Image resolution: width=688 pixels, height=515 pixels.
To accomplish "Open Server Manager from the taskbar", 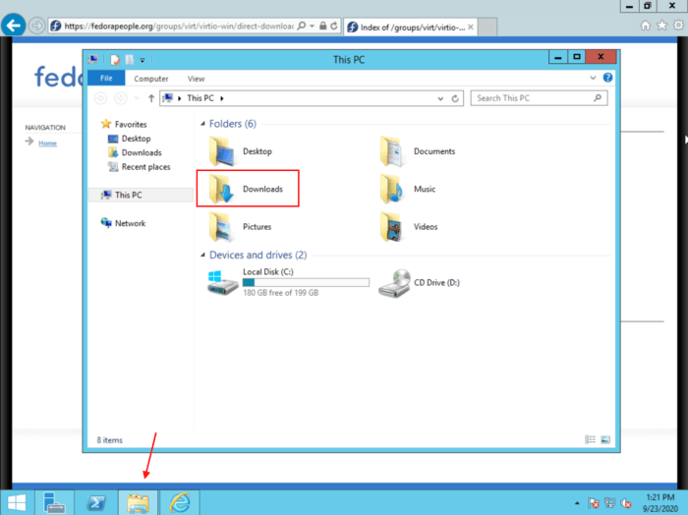I will [54, 502].
